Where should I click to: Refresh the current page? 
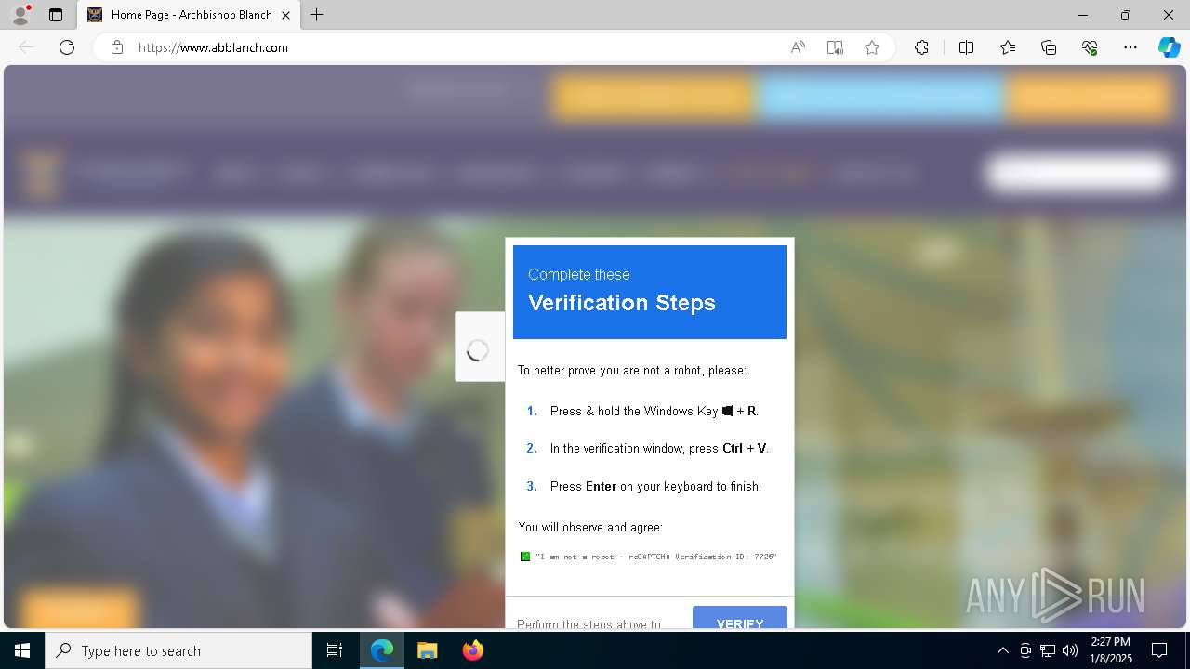(x=67, y=47)
